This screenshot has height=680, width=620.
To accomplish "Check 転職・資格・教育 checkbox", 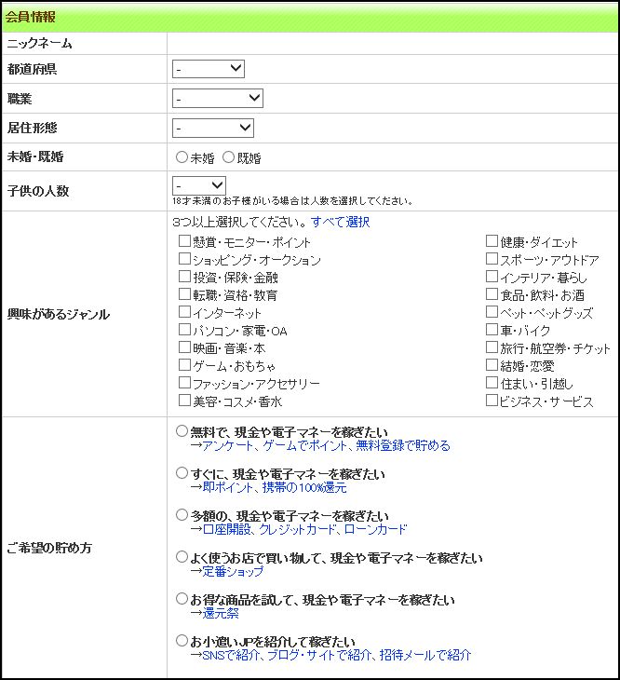I will [x=184, y=294].
